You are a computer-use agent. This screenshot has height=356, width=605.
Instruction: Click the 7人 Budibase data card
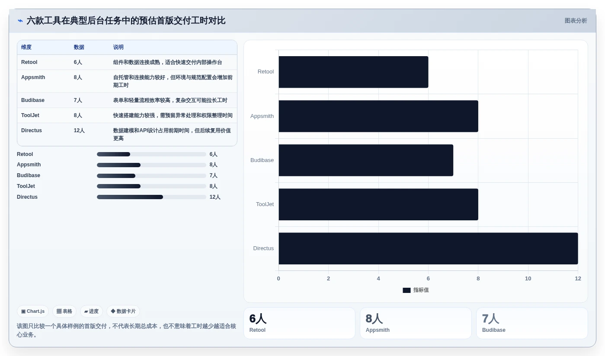click(x=532, y=323)
